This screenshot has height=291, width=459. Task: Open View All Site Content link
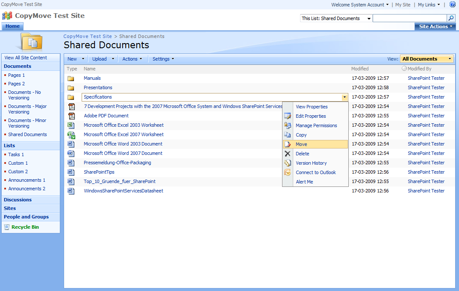click(26, 58)
